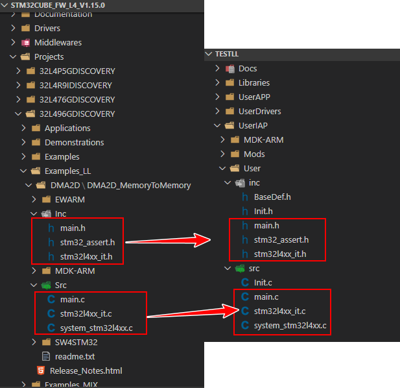Expand the Applications folder chevron
Screen dimensions: 400x388
tap(24, 128)
